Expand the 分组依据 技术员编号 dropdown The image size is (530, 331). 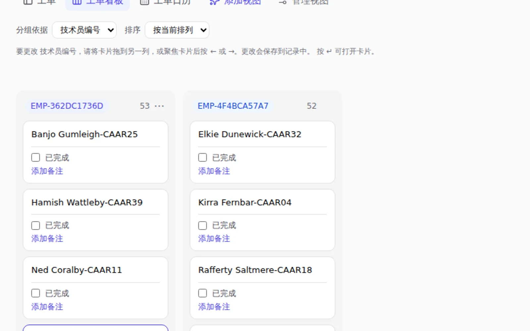(x=84, y=30)
